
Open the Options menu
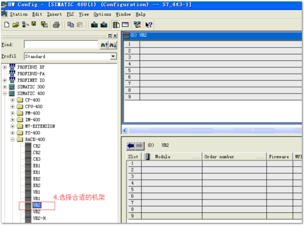click(102, 14)
